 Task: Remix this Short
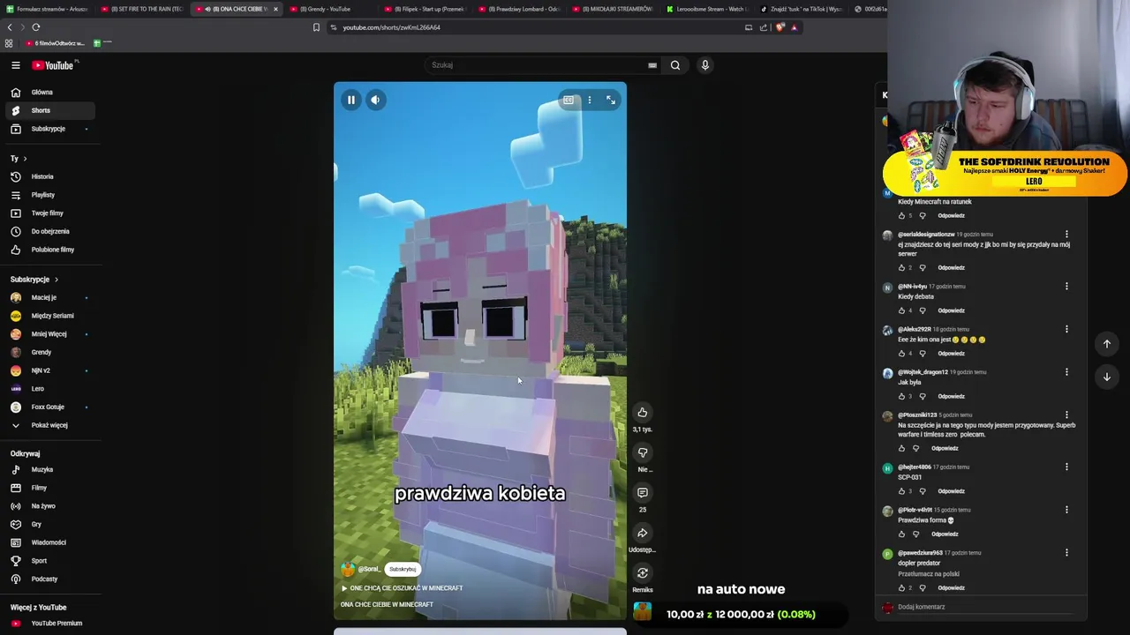pos(643,573)
